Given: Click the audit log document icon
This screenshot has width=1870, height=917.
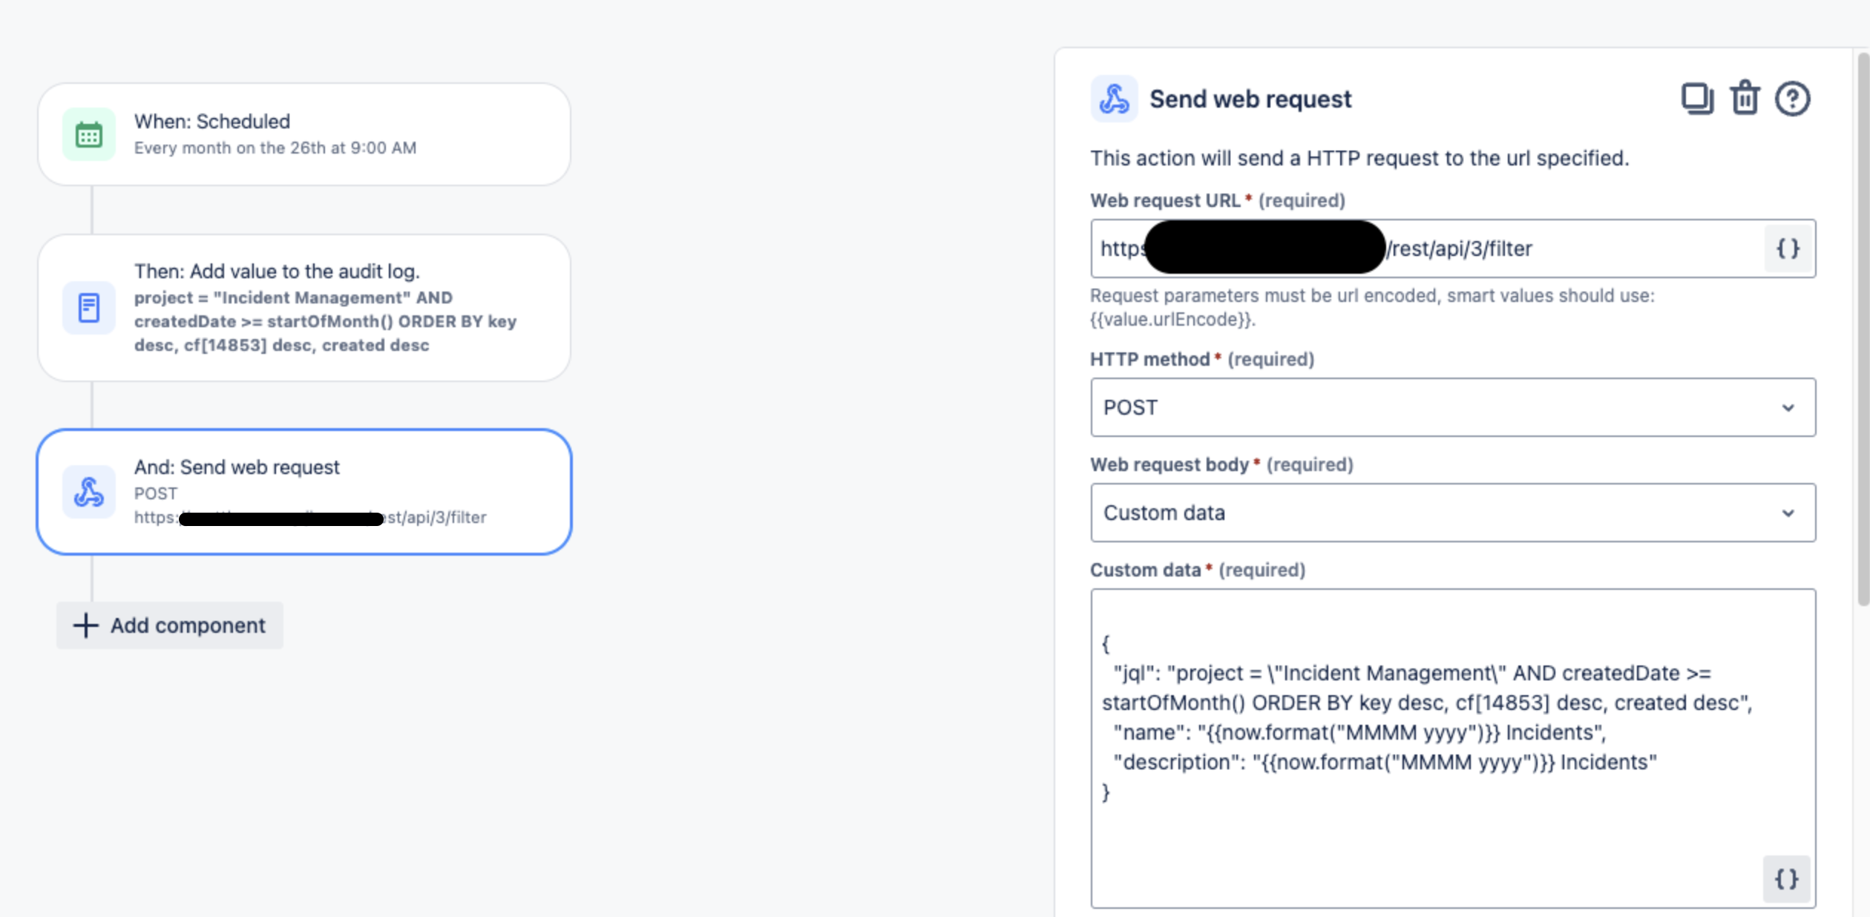Looking at the screenshot, I should click(x=89, y=308).
